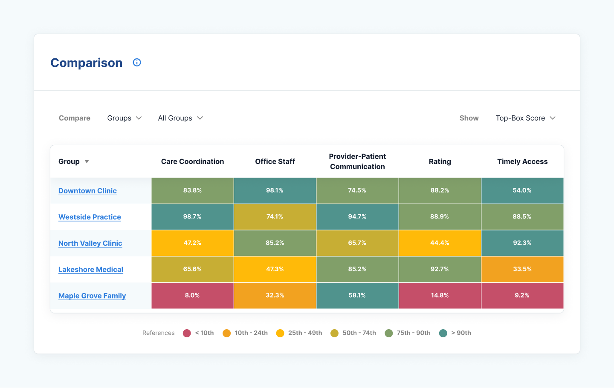Select the 88.5% cell

pos(522,217)
